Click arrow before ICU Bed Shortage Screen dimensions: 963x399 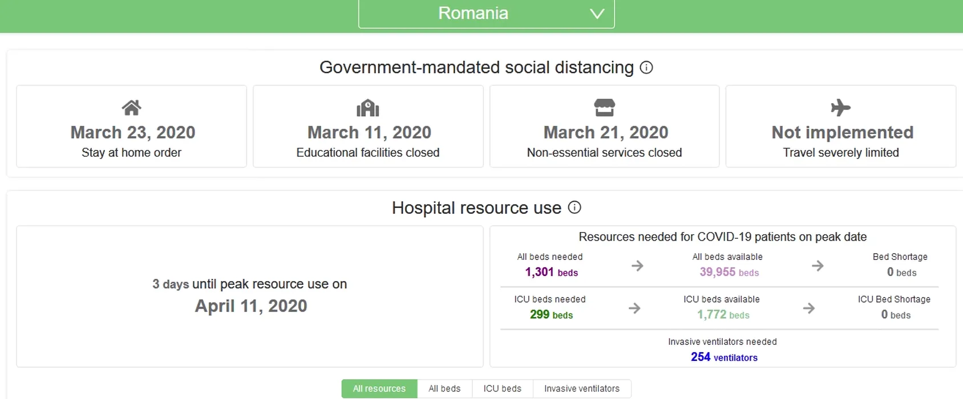coord(808,308)
